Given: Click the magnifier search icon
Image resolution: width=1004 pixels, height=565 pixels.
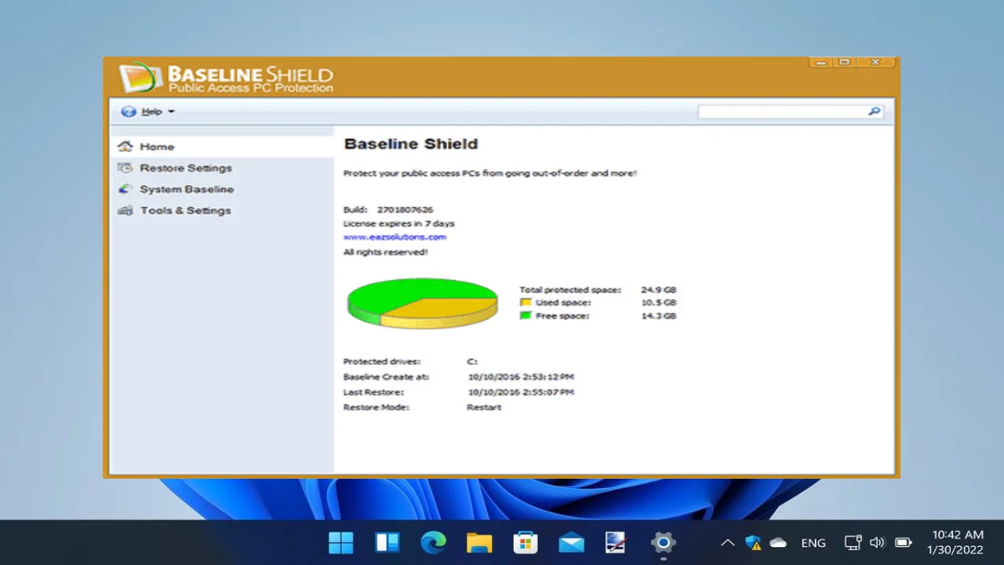Looking at the screenshot, I should click(874, 111).
